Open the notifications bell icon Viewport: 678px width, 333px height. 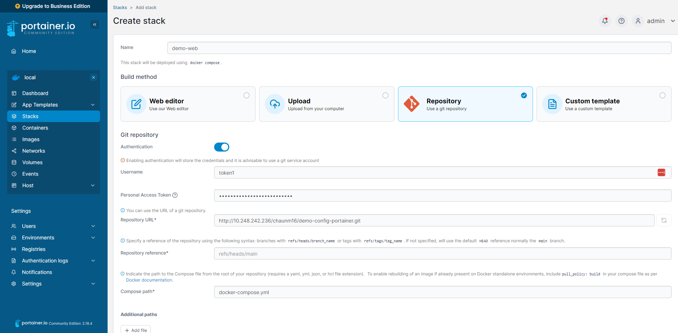[605, 21]
